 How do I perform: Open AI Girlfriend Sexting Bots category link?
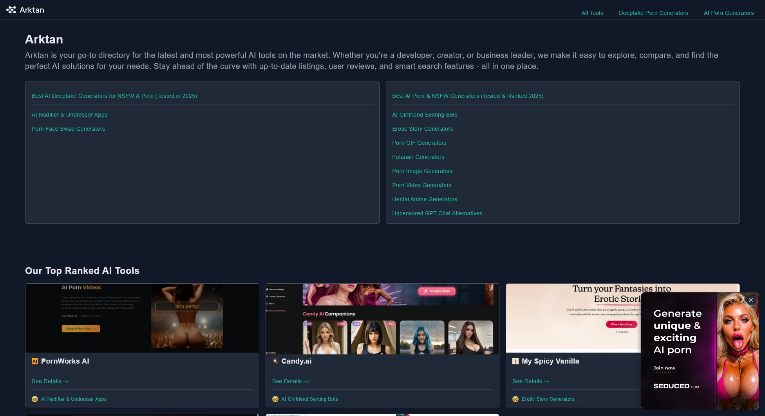tap(425, 115)
